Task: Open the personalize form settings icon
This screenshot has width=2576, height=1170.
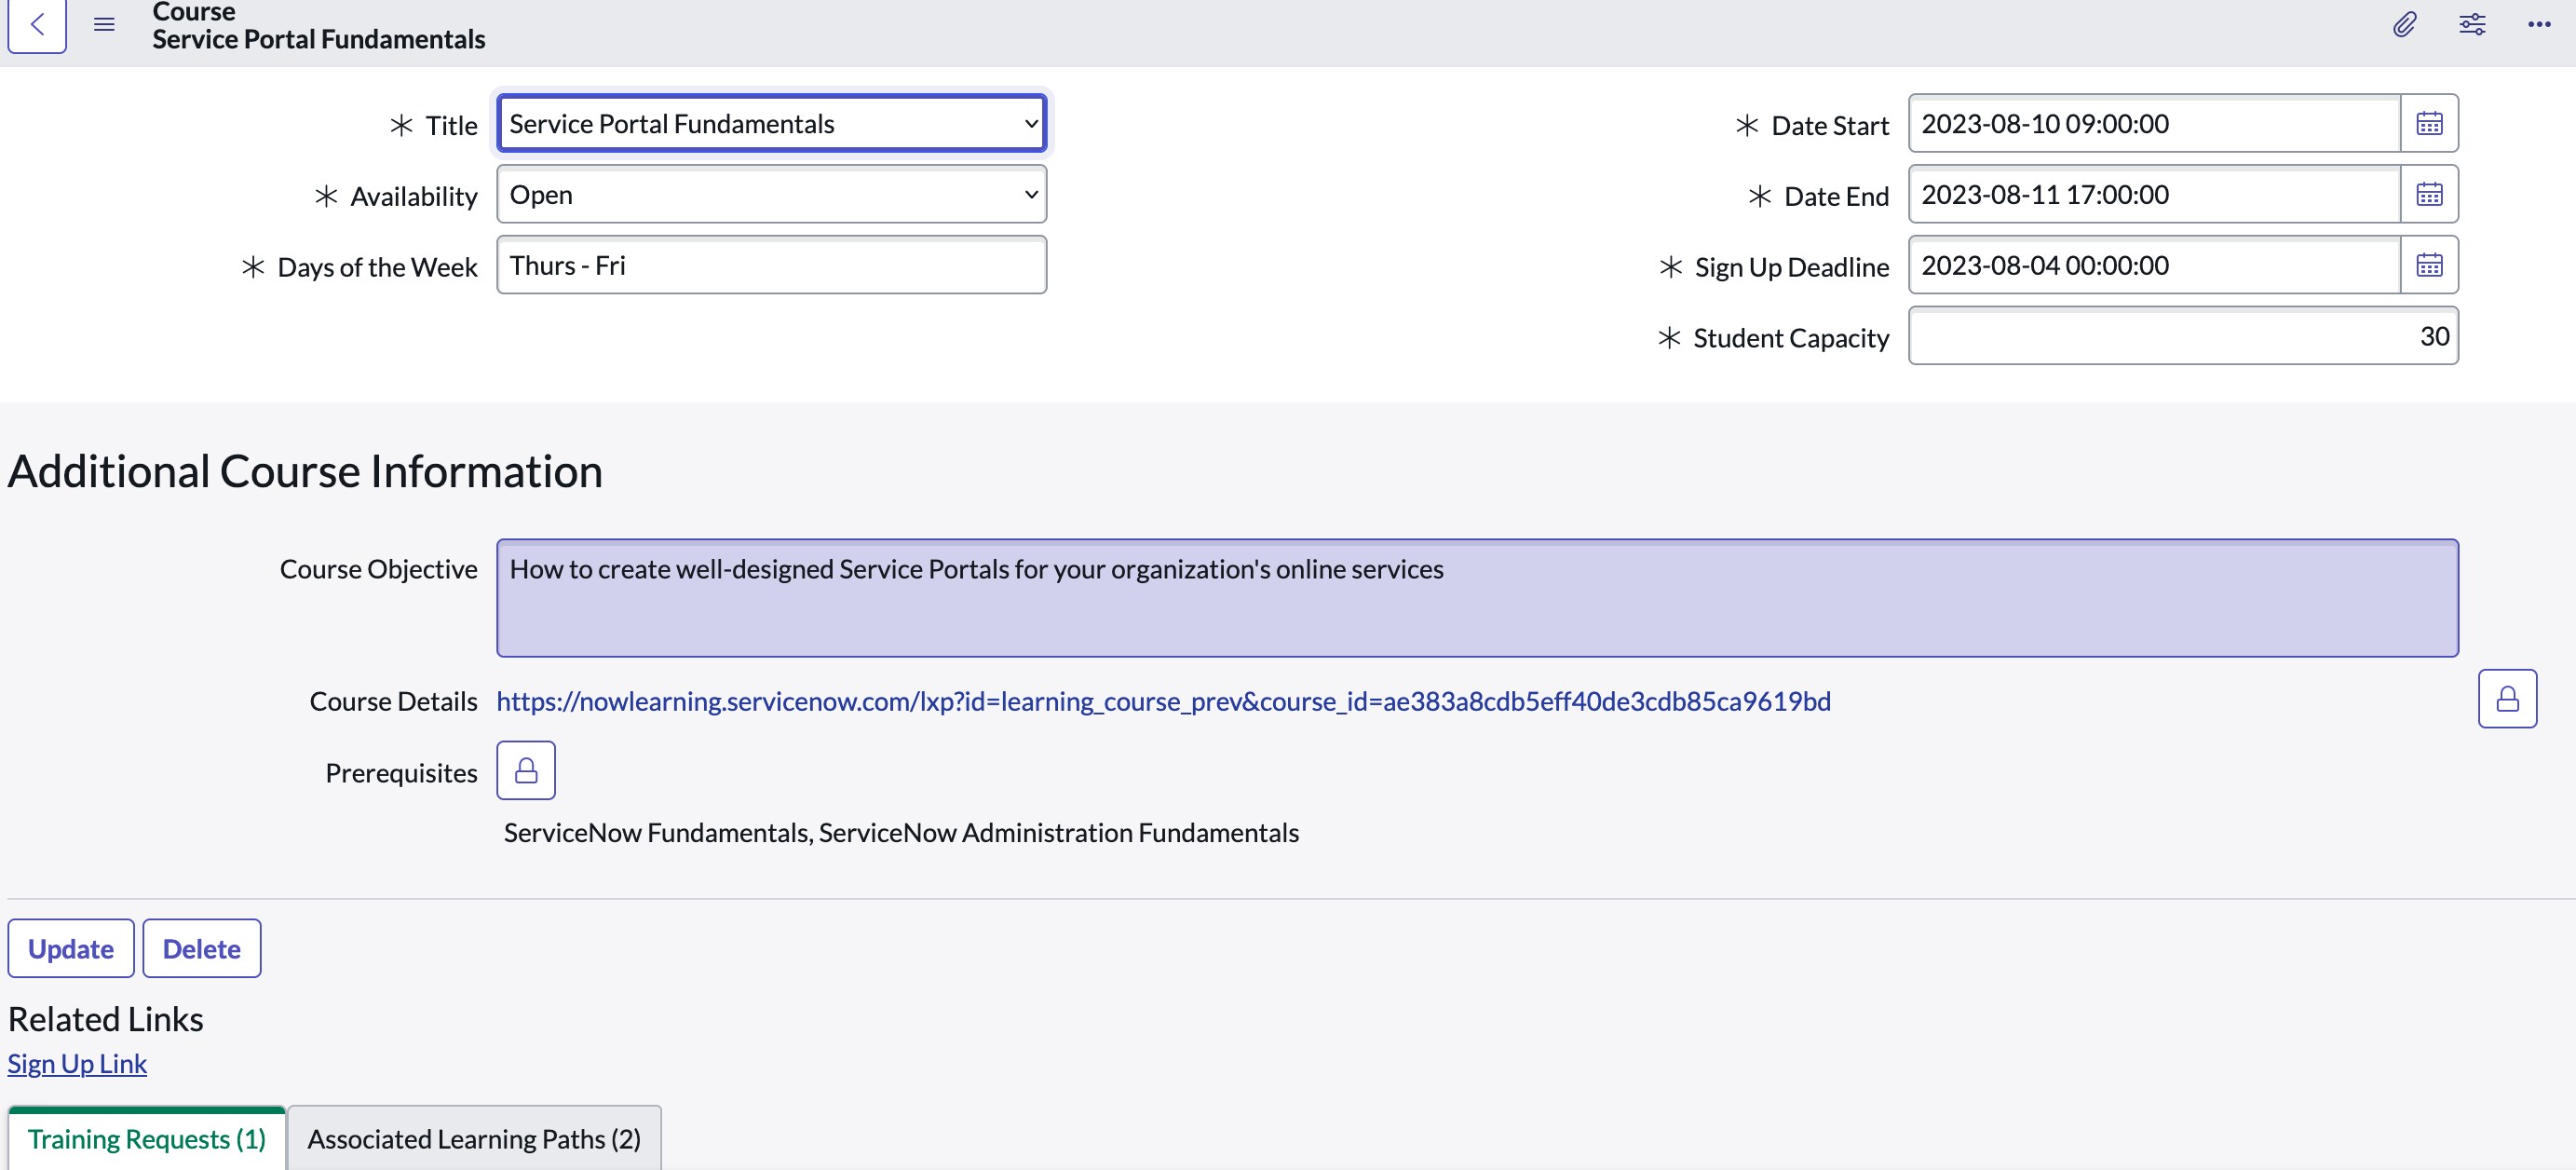Action: [x=2472, y=24]
